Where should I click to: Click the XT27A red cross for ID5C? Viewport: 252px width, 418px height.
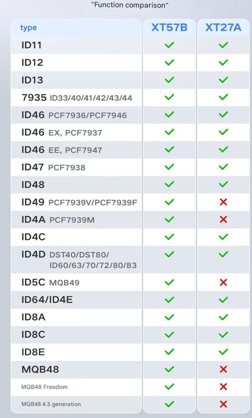pyautogui.click(x=223, y=282)
